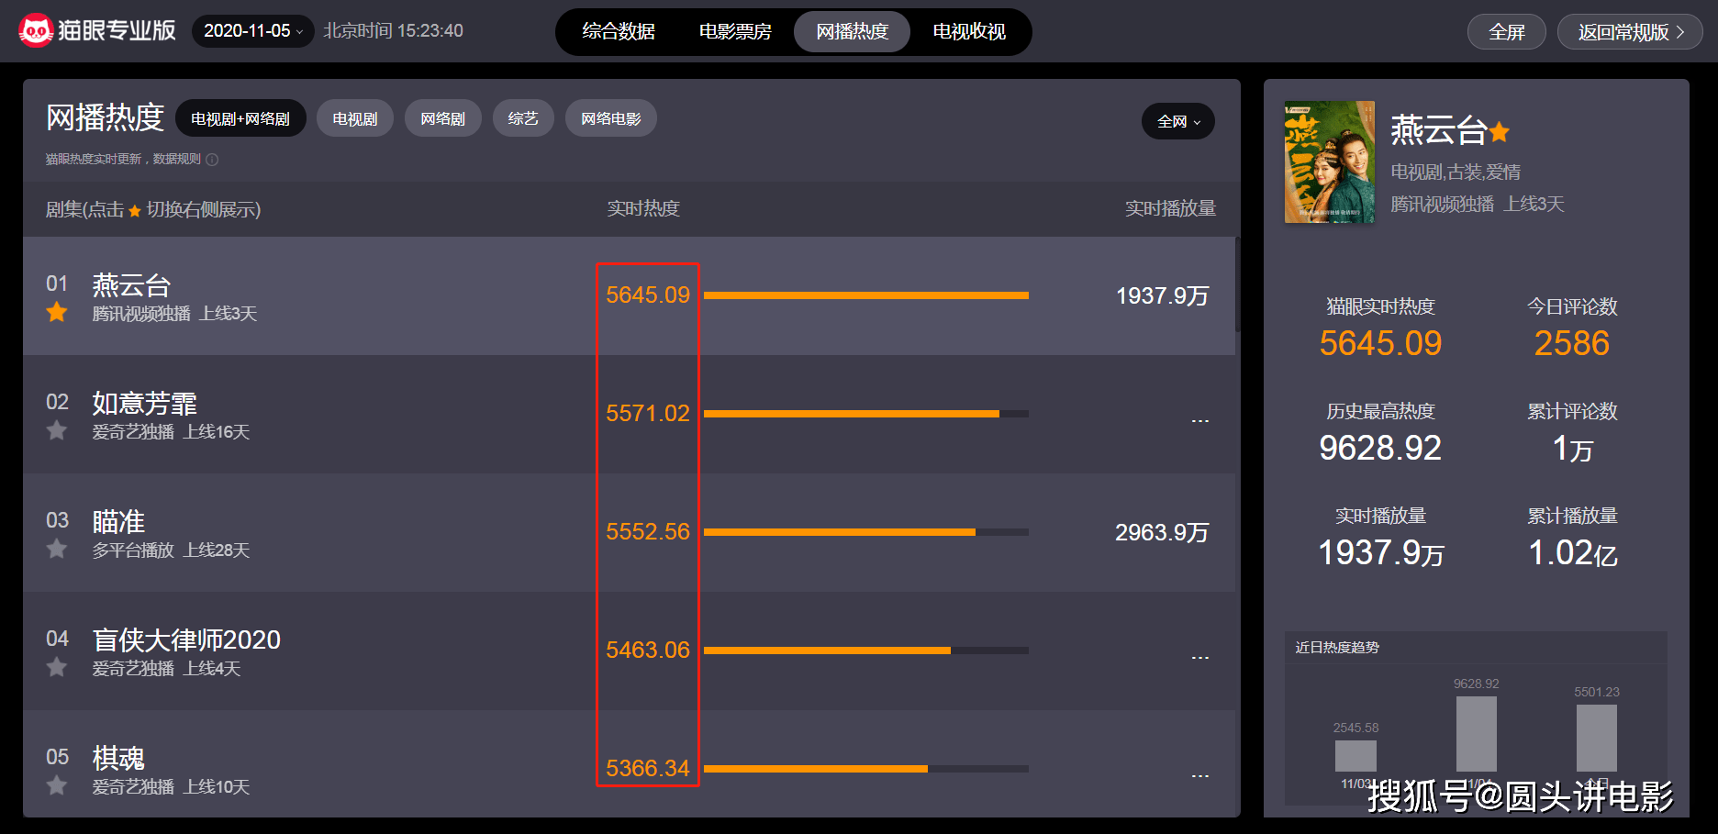1718x834 pixels.
Task: Click heat value 5463.06
Action: pyautogui.click(x=648, y=651)
